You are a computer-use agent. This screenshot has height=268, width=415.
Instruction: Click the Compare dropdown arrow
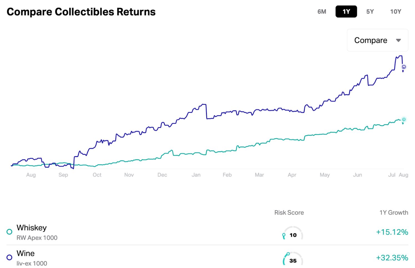coord(398,41)
